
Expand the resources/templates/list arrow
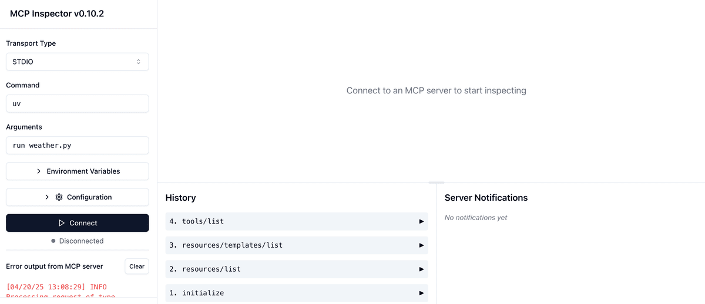coord(421,245)
